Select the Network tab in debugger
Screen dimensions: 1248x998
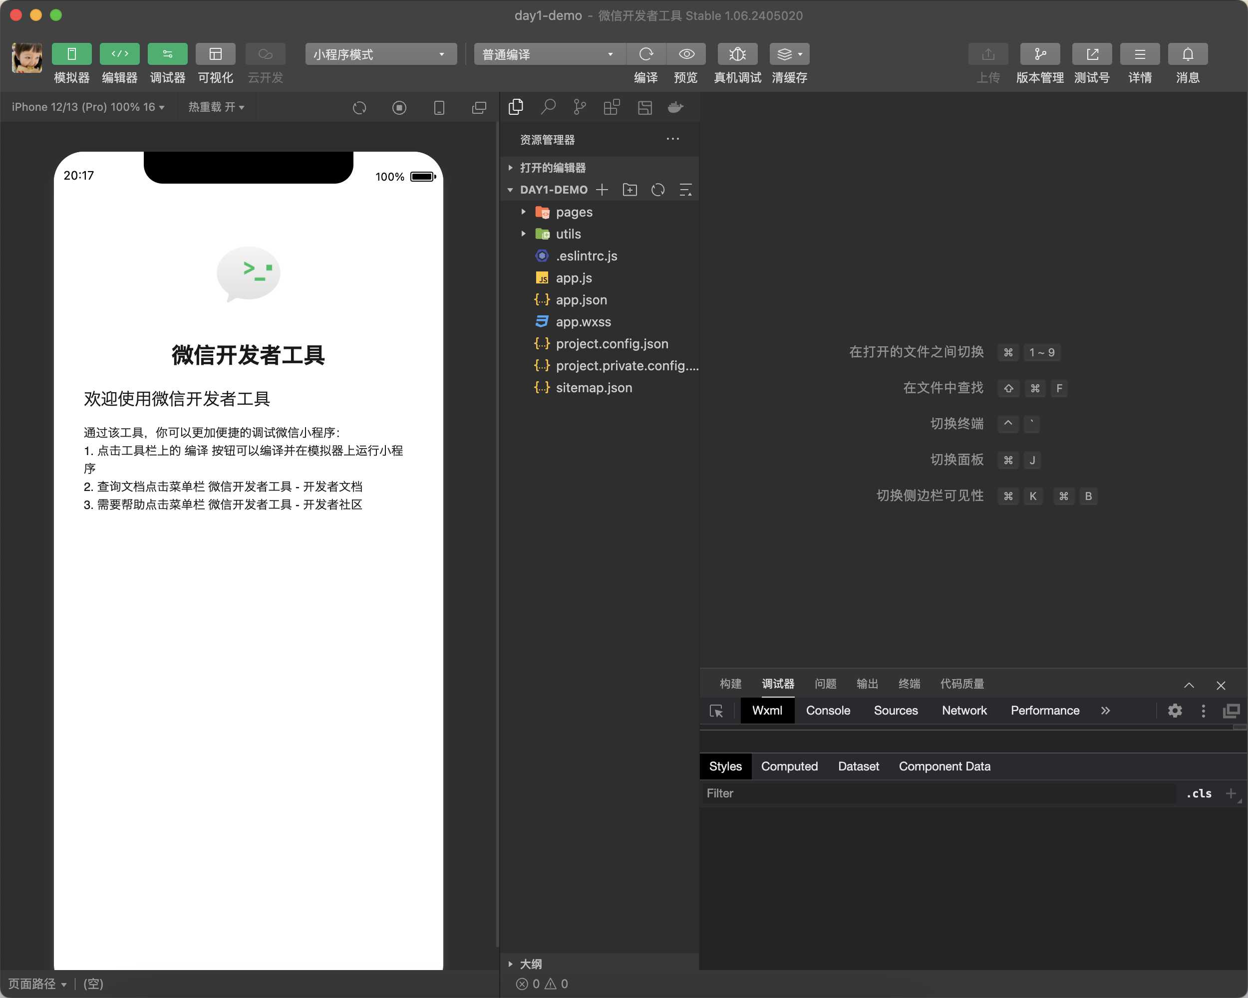[963, 711]
